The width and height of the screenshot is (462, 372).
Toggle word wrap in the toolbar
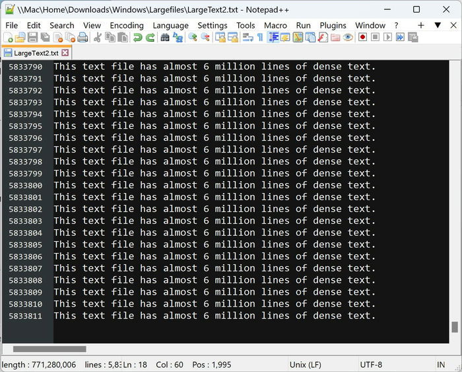click(247, 38)
